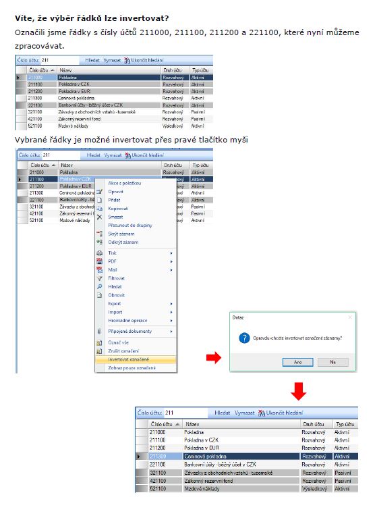Open the Import submenu arrow
The height and width of the screenshot is (524, 377).
(171, 312)
